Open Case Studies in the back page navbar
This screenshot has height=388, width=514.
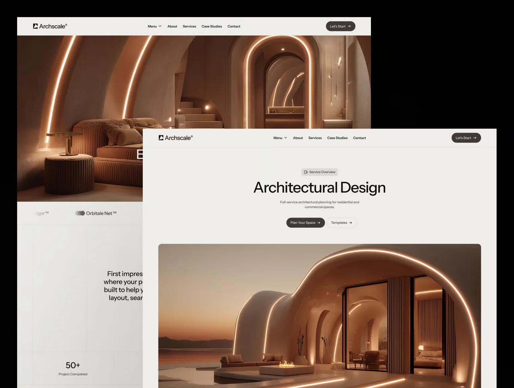212,26
